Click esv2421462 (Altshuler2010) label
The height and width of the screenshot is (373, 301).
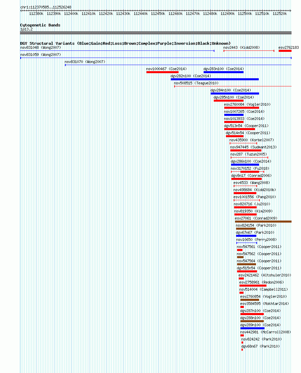(x=265, y=275)
